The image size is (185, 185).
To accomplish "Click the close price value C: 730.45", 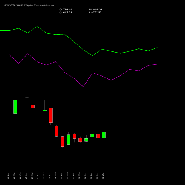I will (x=65, y=9).
